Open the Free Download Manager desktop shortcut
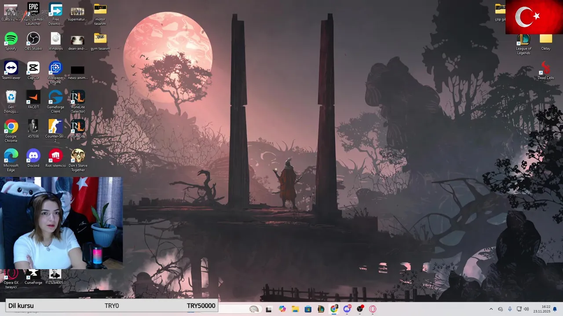Image resolution: width=563 pixels, height=316 pixels. [55, 14]
